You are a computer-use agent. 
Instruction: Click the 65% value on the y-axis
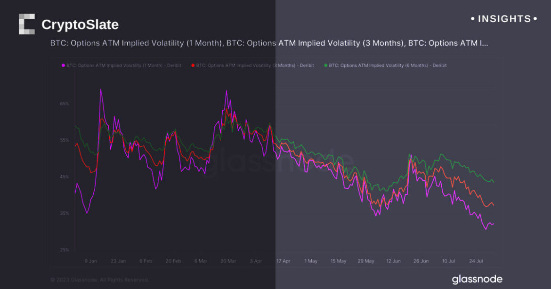[x=65, y=104]
